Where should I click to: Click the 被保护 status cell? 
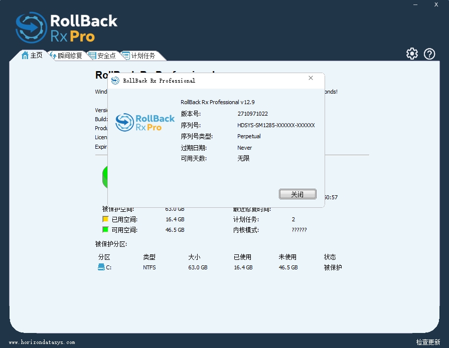coord(333,267)
